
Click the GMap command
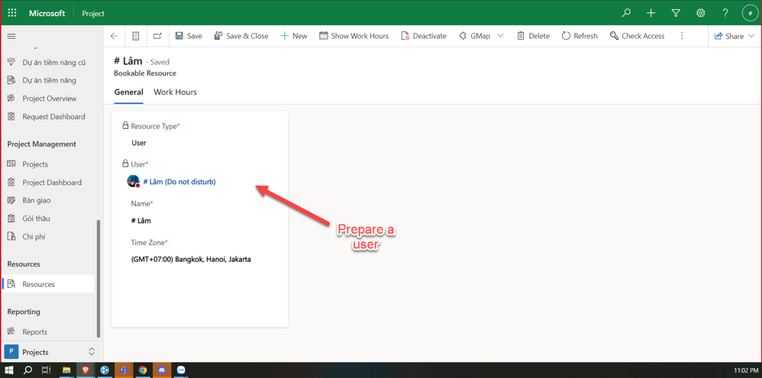(475, 36)
